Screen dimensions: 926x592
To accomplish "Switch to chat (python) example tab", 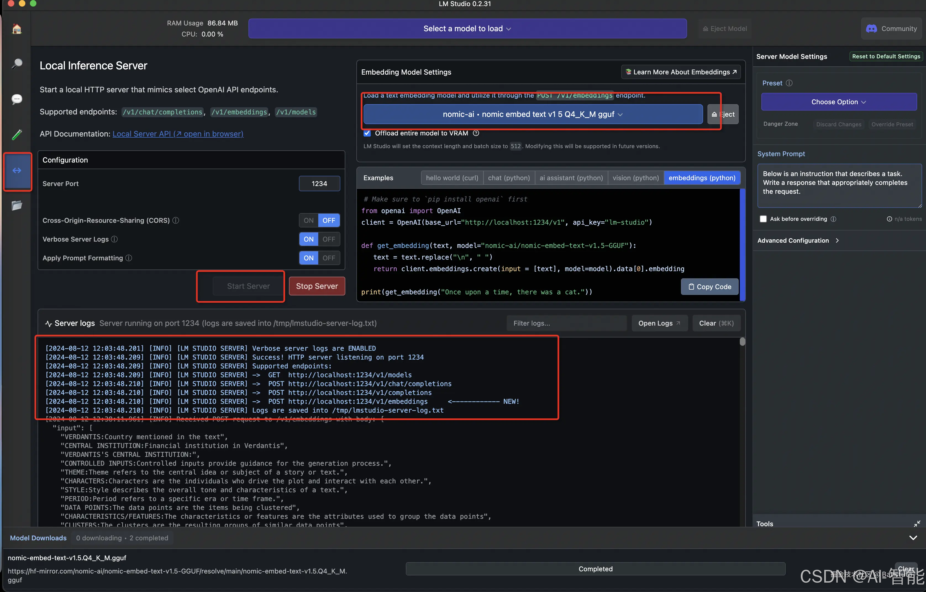I will click(508, 178).
